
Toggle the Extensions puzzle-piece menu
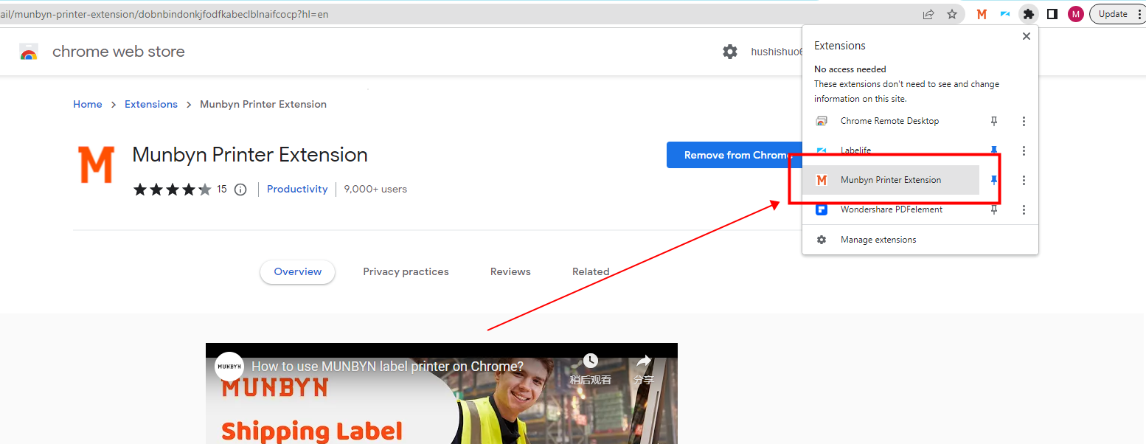[x=1029, y=14]
